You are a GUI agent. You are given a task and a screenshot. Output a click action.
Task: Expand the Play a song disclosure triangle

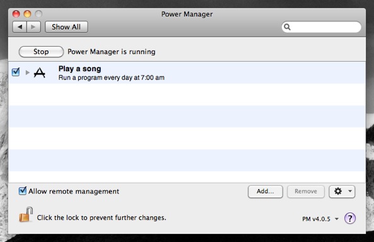[x=27, y=72]
